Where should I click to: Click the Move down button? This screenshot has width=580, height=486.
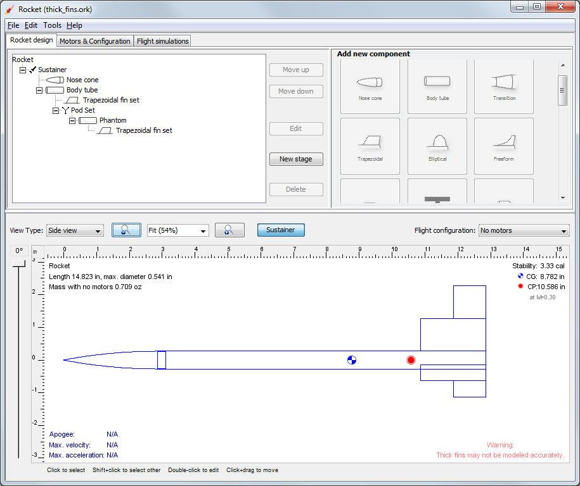[x=296, y=91]
